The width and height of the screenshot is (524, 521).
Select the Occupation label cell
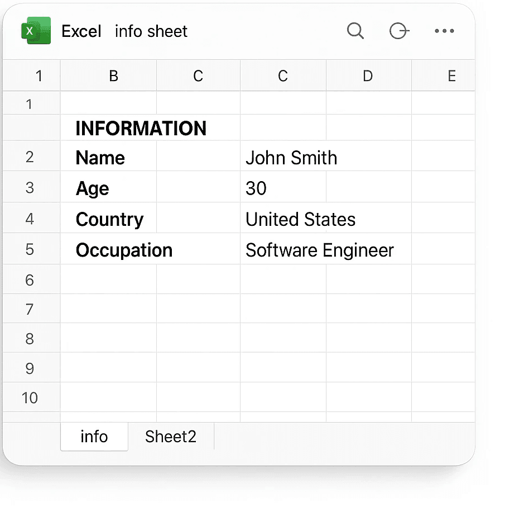point(124,250)
